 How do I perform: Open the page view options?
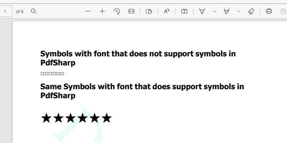(x=149, y=11)
